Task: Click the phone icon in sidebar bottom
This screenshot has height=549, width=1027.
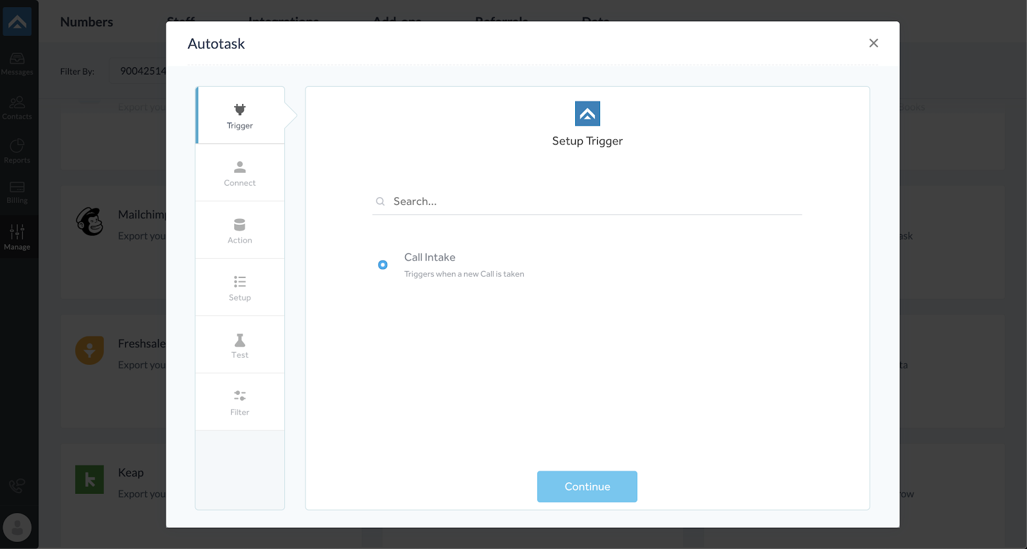Action: (x=17, y=485)
